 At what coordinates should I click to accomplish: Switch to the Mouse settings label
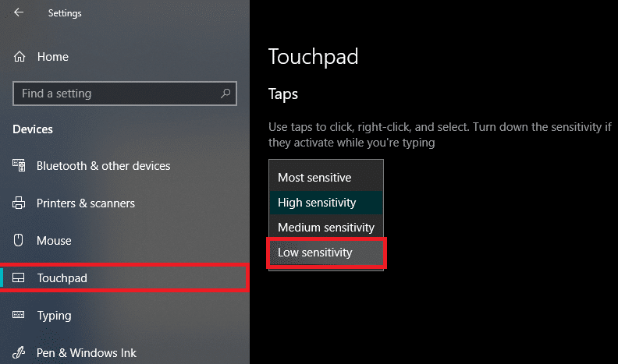(x=54, y=241)
